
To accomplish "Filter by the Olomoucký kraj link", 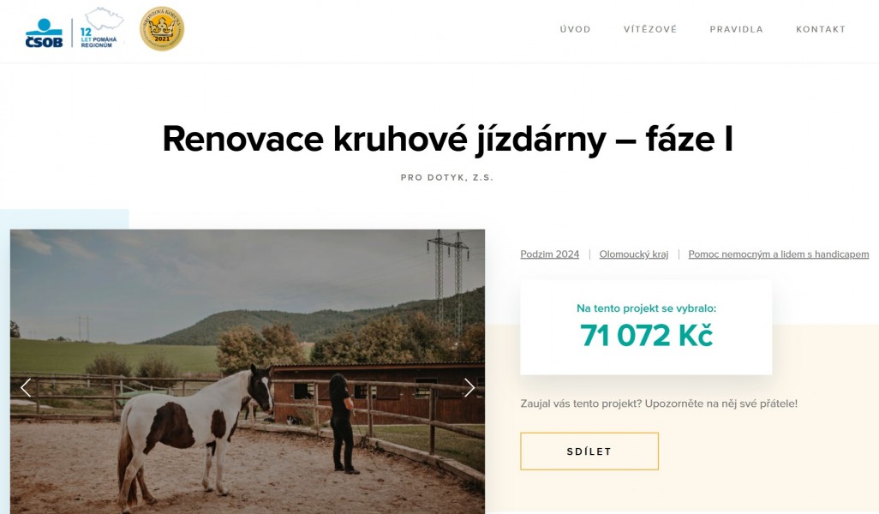I will (633, 254).
